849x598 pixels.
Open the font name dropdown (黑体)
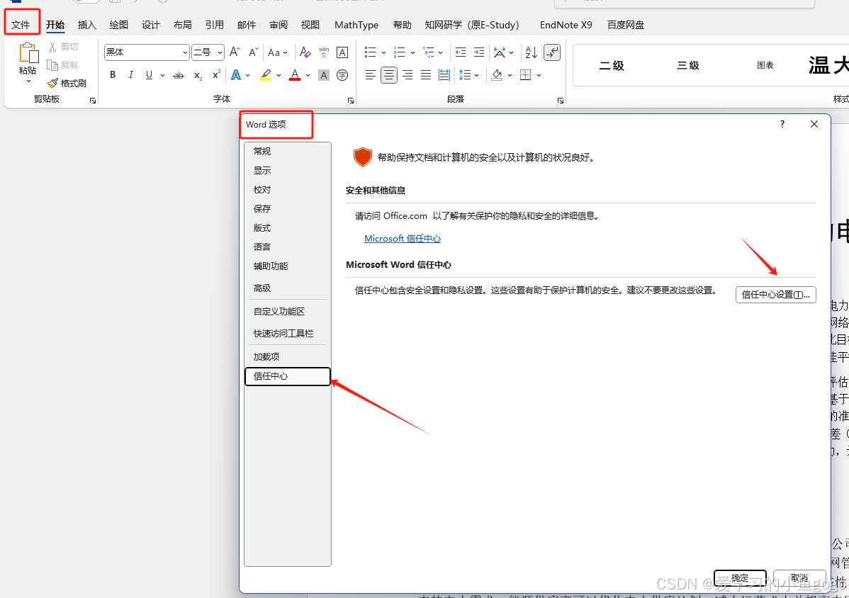coord(185,52)
